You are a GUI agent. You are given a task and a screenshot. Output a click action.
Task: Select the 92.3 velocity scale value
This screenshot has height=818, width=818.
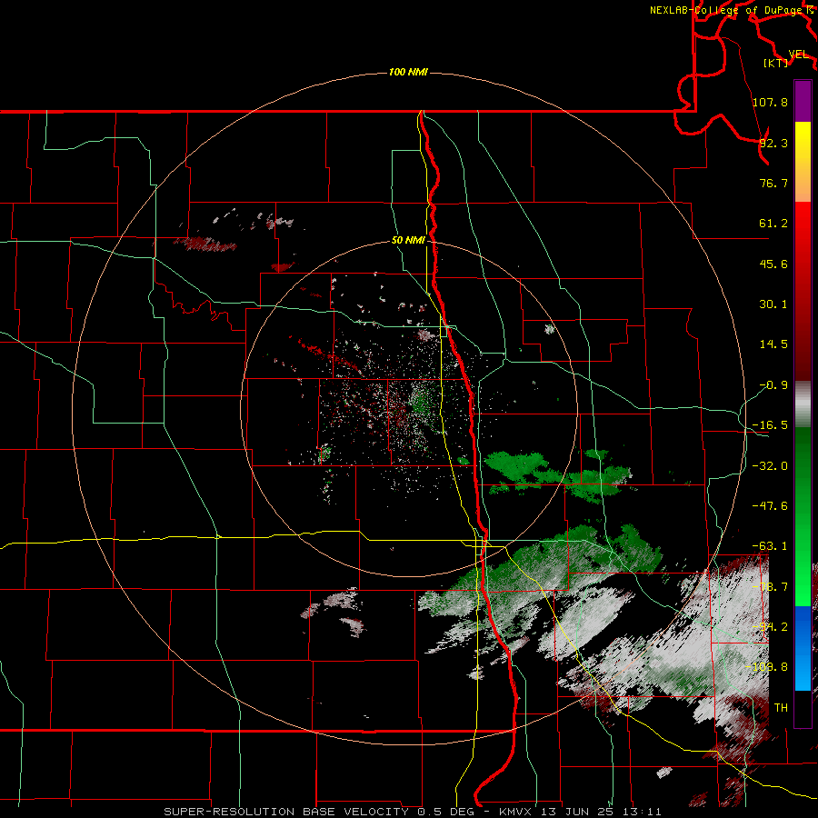[x=773, y=143]
